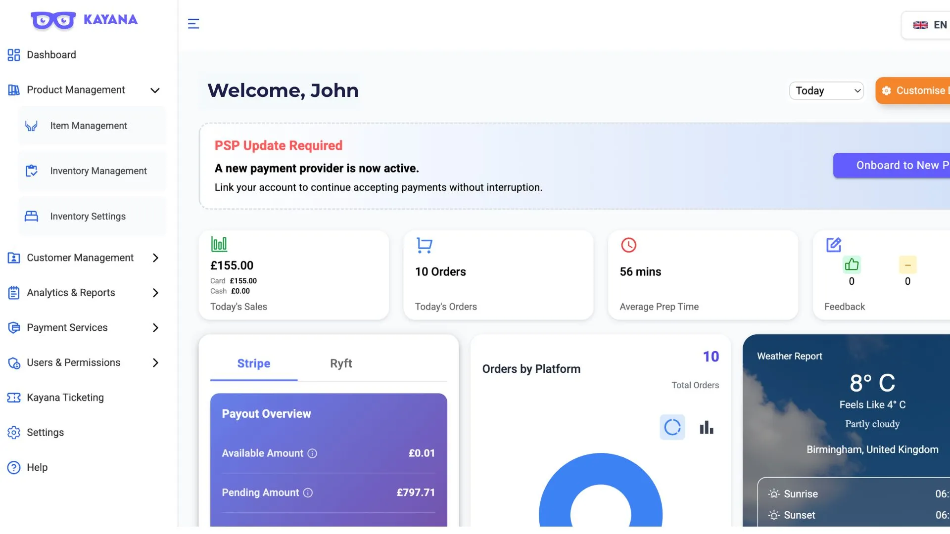Click the Today's Sales card

[x=293, y=275]
